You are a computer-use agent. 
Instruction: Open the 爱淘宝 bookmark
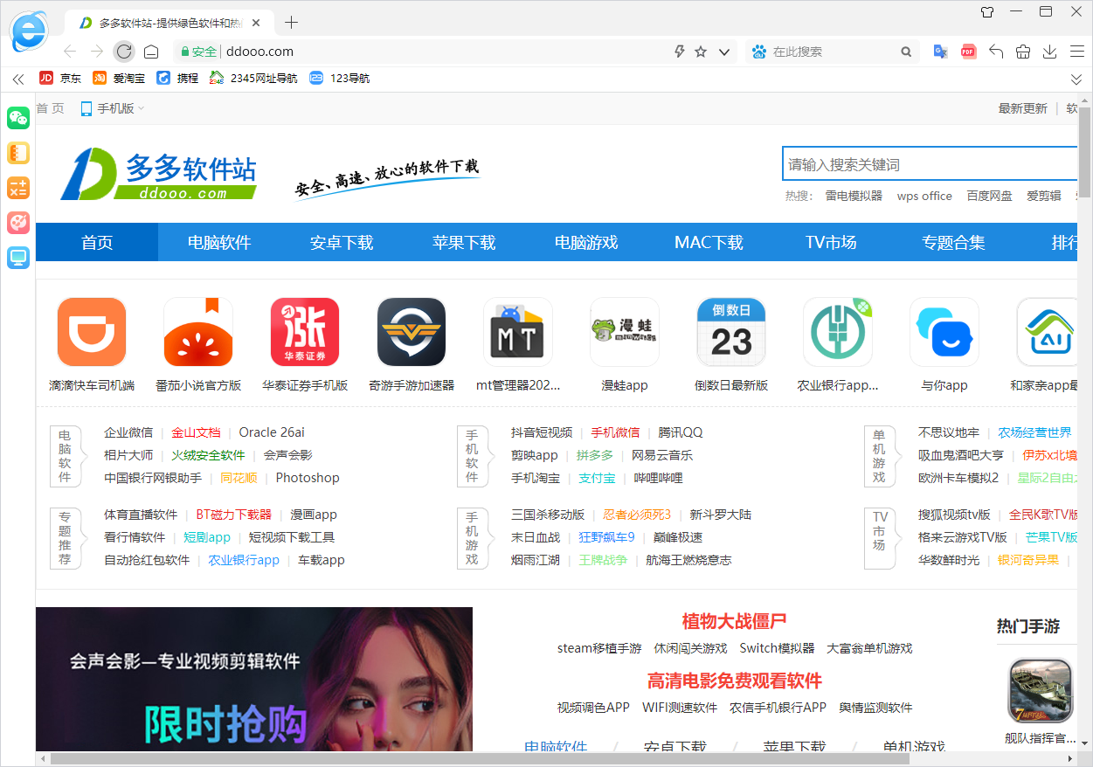(x=119, y=78)
